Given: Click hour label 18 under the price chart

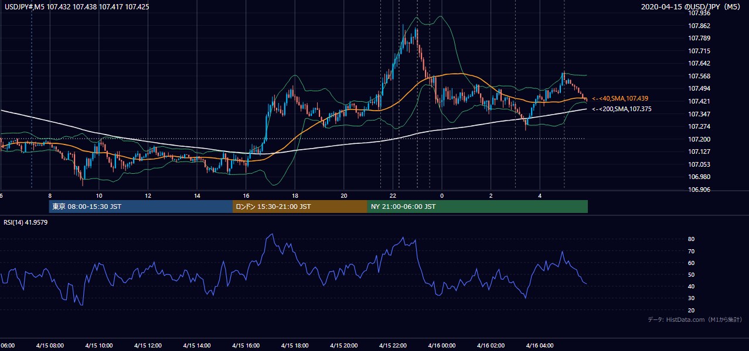Looking at the screenshot, I should [x=295, y=196].
